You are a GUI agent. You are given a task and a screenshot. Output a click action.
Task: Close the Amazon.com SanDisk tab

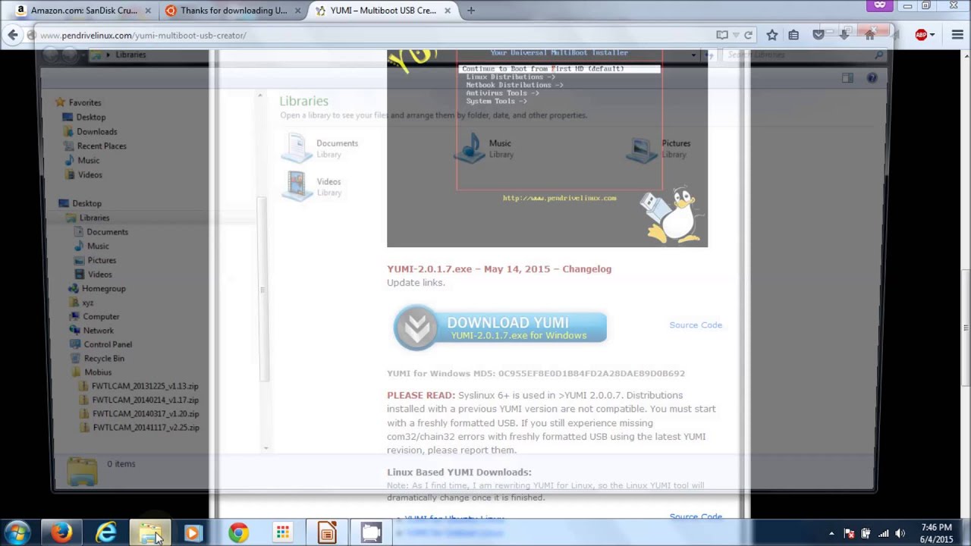point(147,11)
